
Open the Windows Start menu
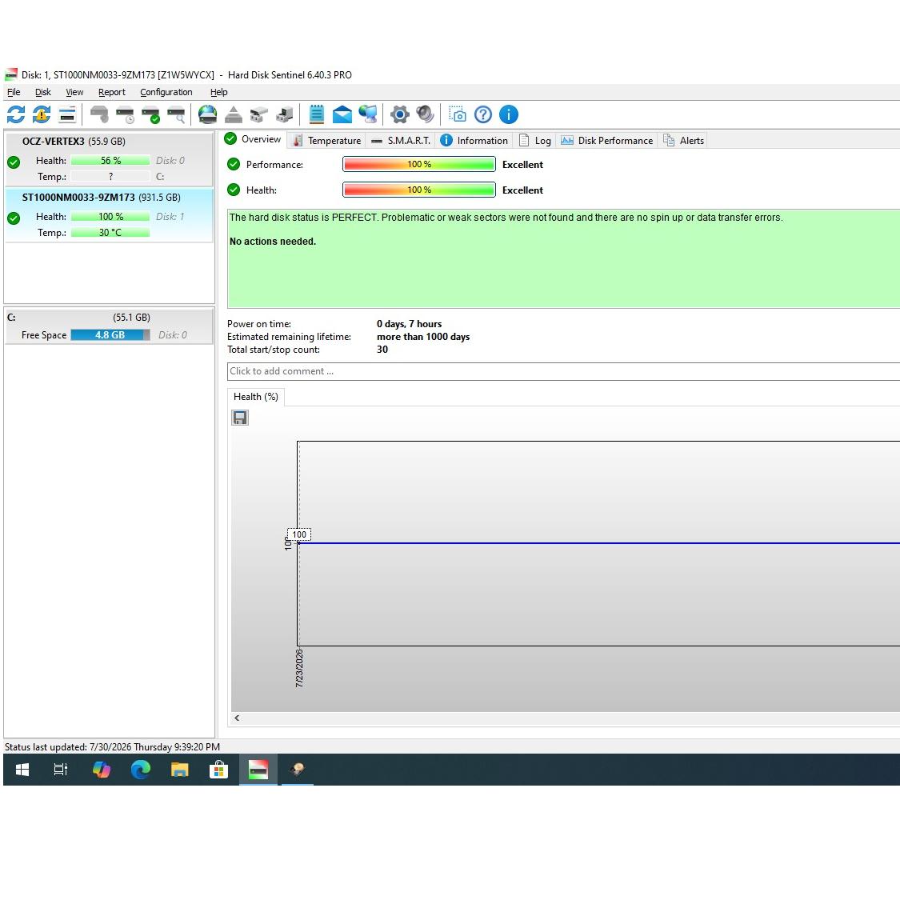point(22,770)
